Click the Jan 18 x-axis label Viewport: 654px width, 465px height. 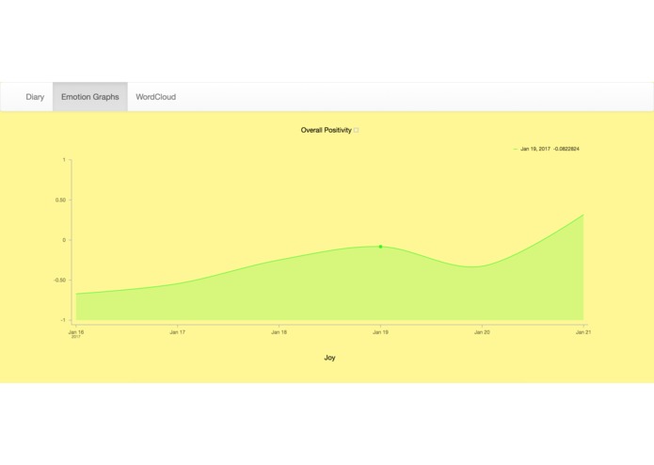tap(279, 332)
